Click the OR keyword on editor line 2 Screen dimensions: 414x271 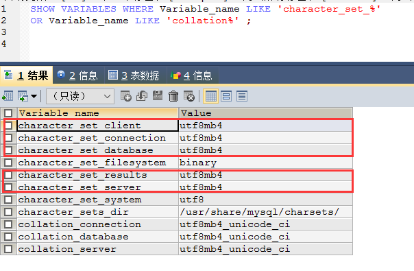36,21
